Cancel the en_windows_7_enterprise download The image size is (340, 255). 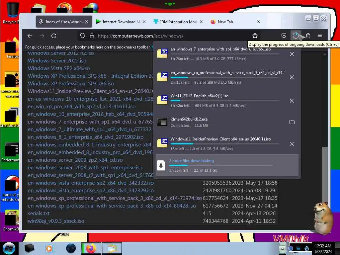click(x=292, y=54)
